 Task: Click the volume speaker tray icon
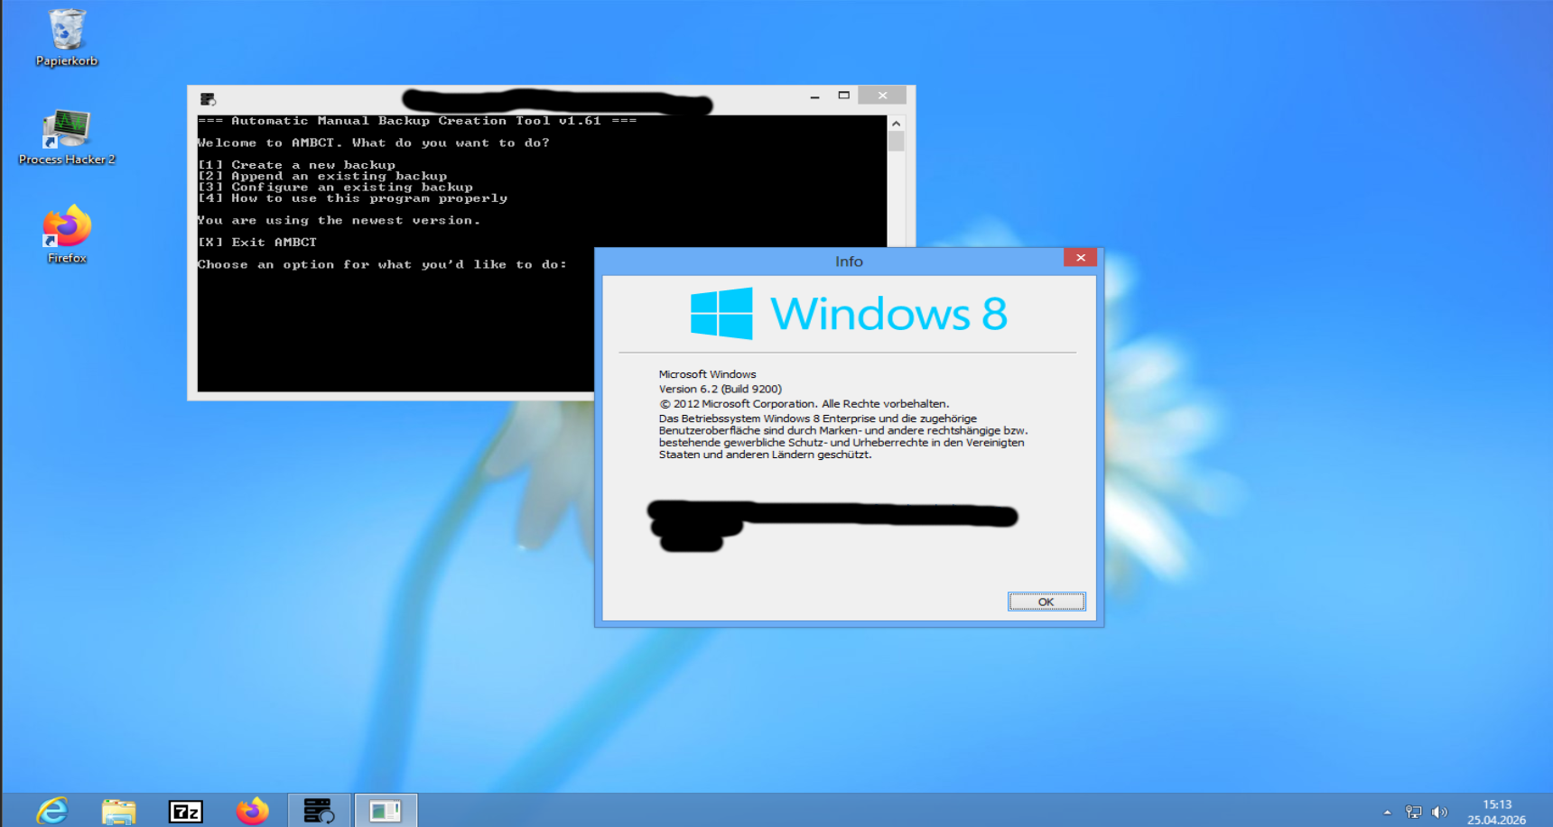click(x=1439, y=813)
